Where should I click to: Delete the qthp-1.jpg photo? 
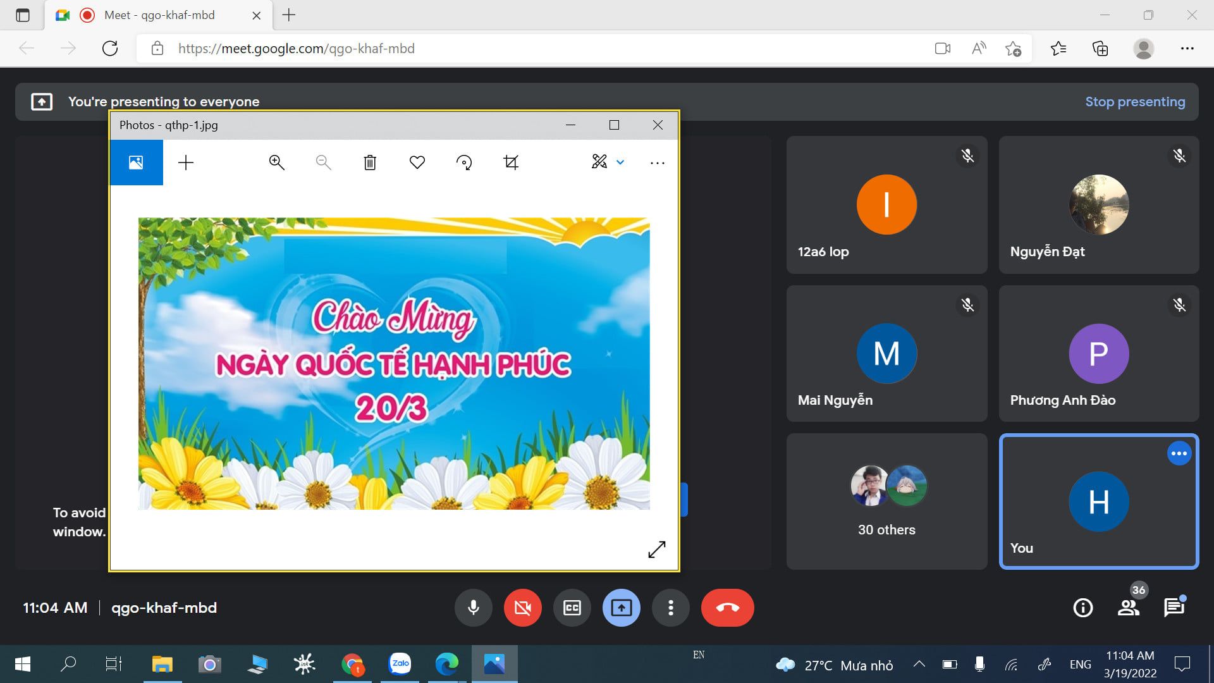click(370, 163)
